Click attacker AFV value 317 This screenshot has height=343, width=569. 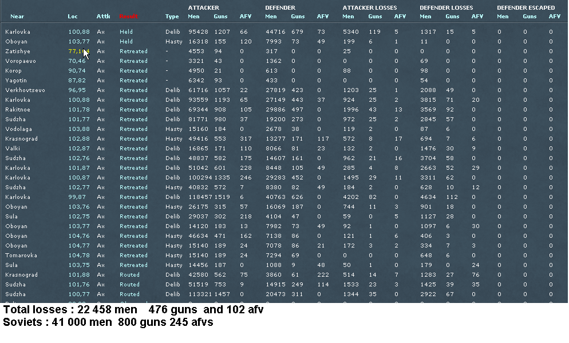246,139
